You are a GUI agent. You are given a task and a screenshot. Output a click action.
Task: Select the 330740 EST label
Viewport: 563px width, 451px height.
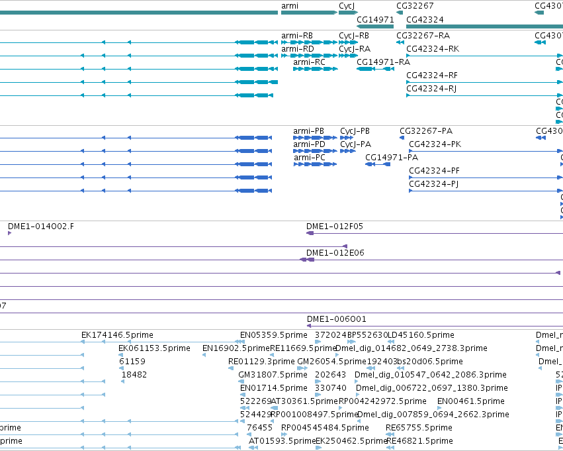331,389
